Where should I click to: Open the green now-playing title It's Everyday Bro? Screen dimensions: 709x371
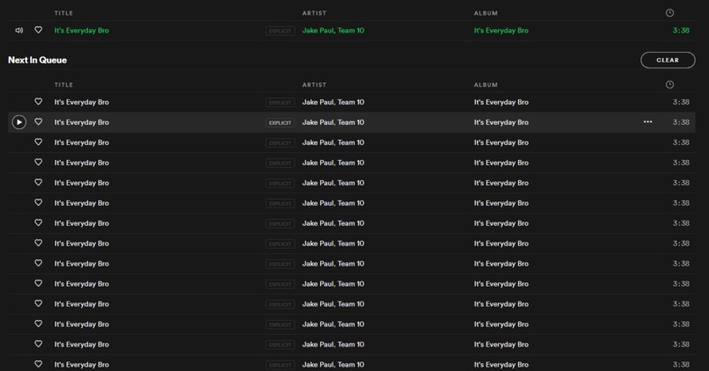point(82,30)
